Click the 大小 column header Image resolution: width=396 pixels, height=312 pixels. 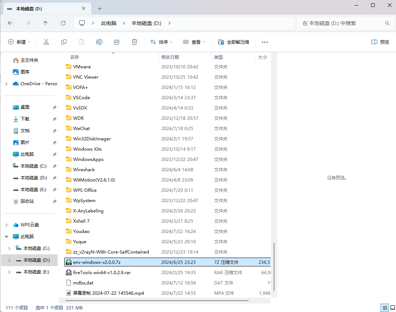(x=262, y=57)
